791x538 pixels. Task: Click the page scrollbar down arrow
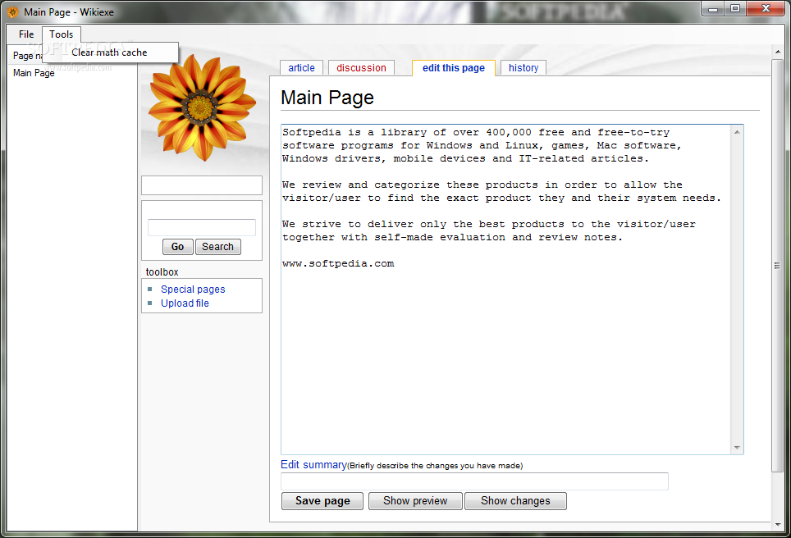[x=777, y=525]
